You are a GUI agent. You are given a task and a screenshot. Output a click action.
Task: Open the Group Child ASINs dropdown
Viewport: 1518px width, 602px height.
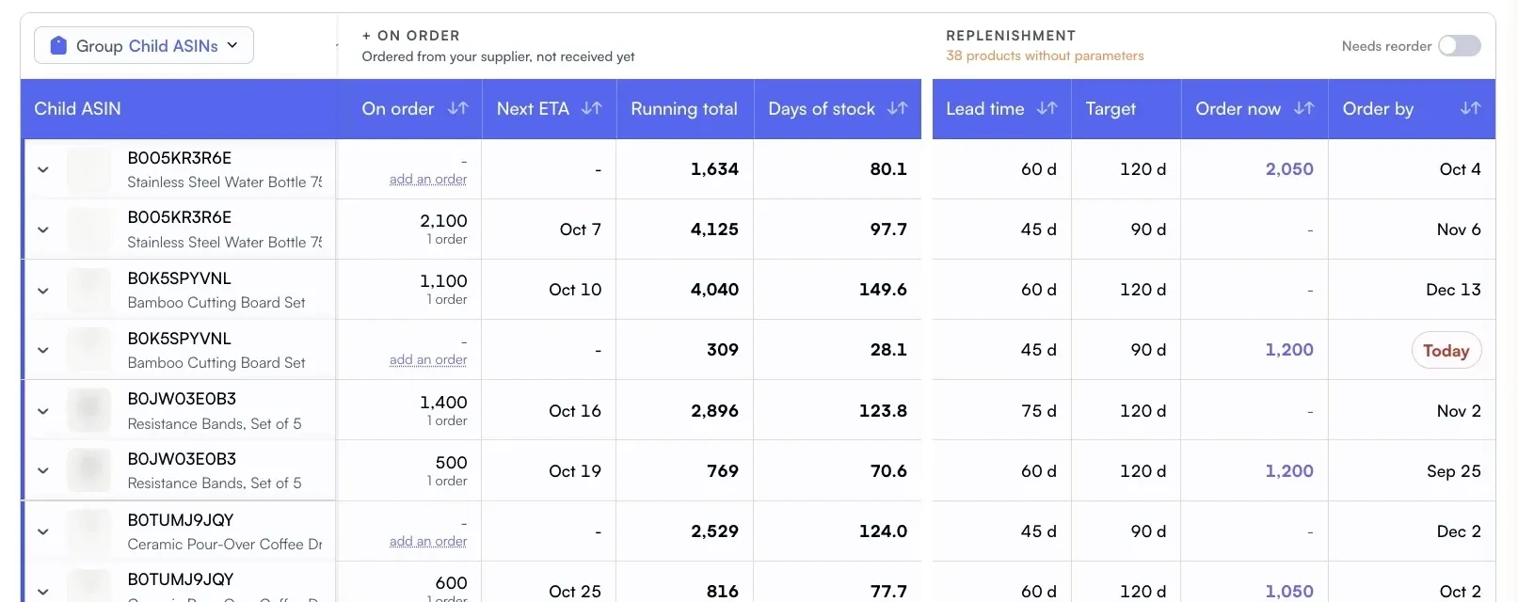[x=144, y=45]
